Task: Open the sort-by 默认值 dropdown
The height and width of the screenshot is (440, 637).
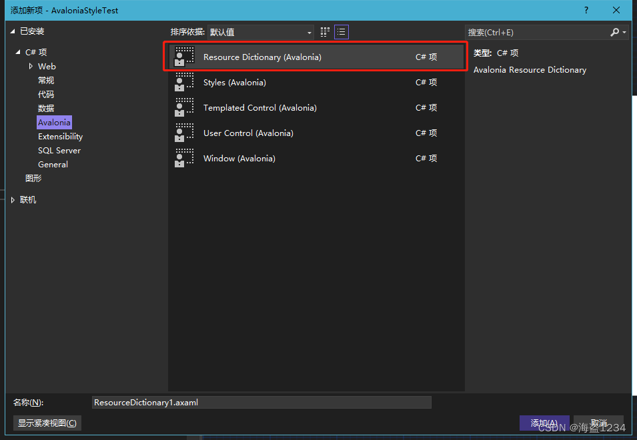Action: (x=260, y=32)
